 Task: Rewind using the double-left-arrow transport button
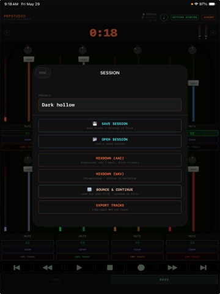coord(48,268)
